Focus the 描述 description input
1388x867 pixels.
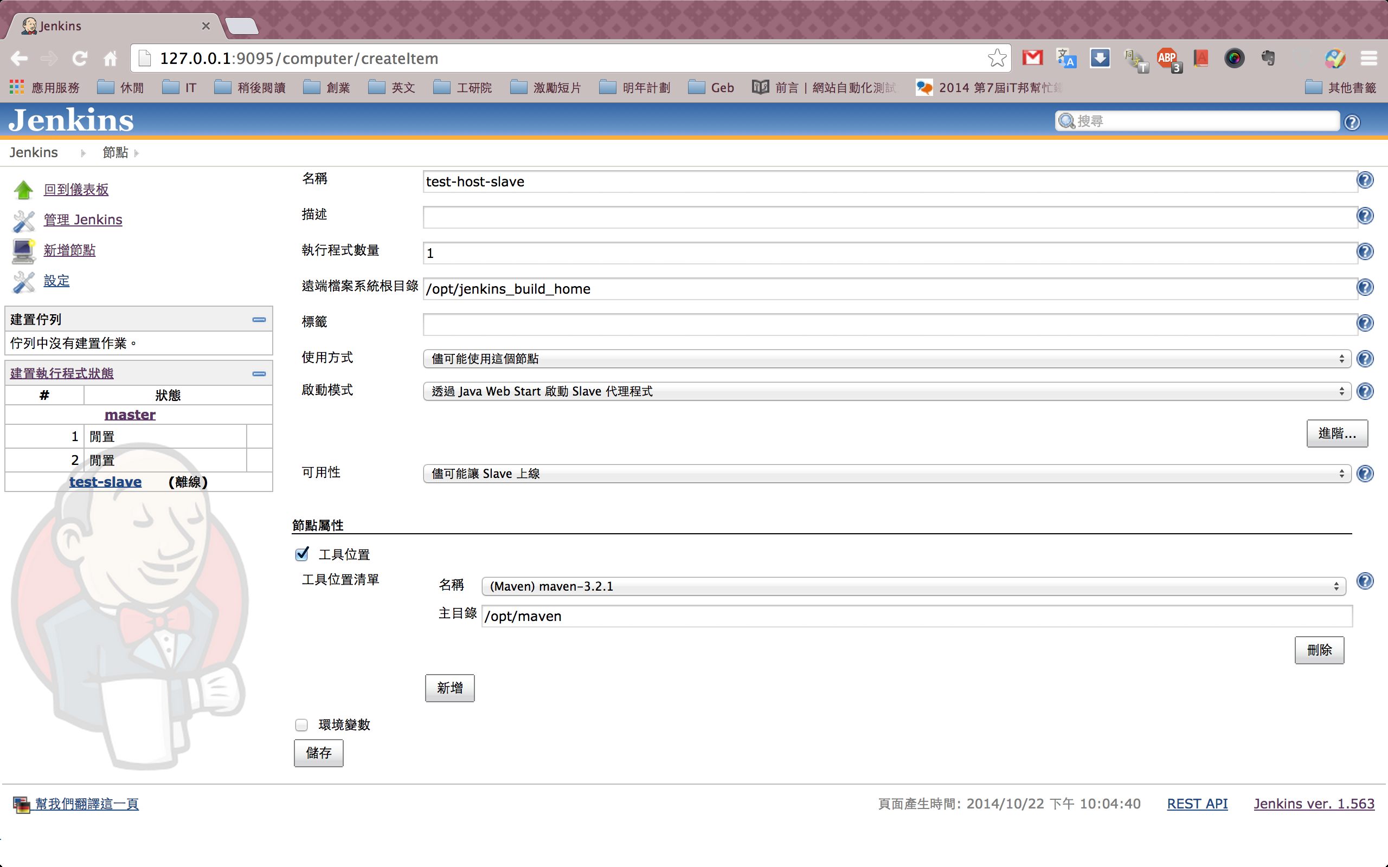pos(890,217)
